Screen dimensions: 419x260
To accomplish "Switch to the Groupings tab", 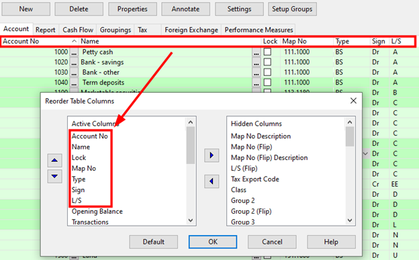I will [x=115, y=30].
